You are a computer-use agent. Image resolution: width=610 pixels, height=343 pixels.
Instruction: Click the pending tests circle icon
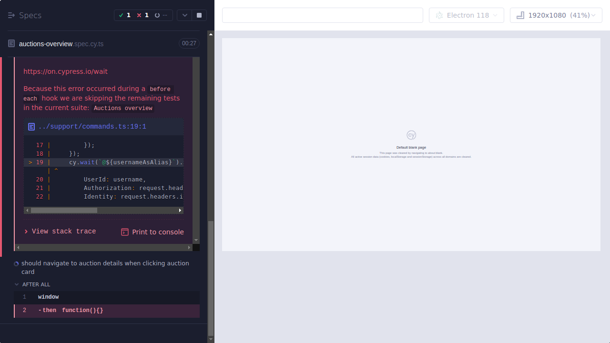[157, 15]
